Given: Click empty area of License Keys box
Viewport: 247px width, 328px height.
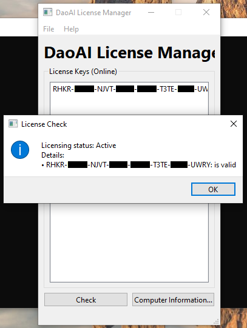Looking at the screenshot, I should tap(129, 243).
